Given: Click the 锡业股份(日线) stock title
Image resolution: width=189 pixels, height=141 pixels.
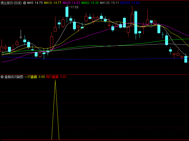Looking at the screenshot, I should coord(11,3).
